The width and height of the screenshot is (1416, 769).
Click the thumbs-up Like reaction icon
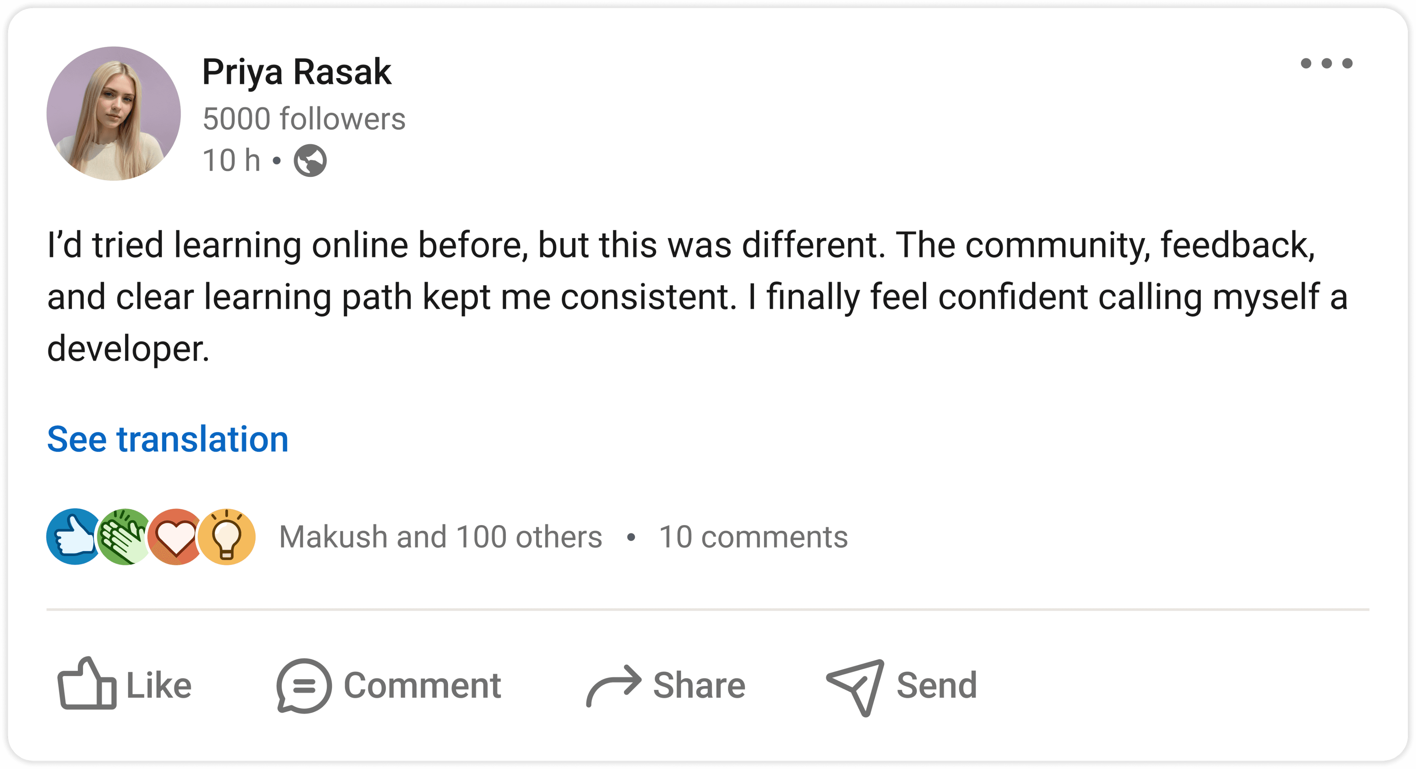(73, 536)
